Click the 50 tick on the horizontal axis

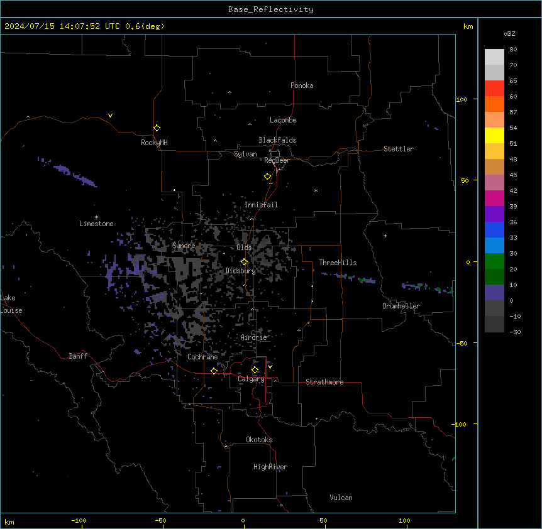click(323, 520)
